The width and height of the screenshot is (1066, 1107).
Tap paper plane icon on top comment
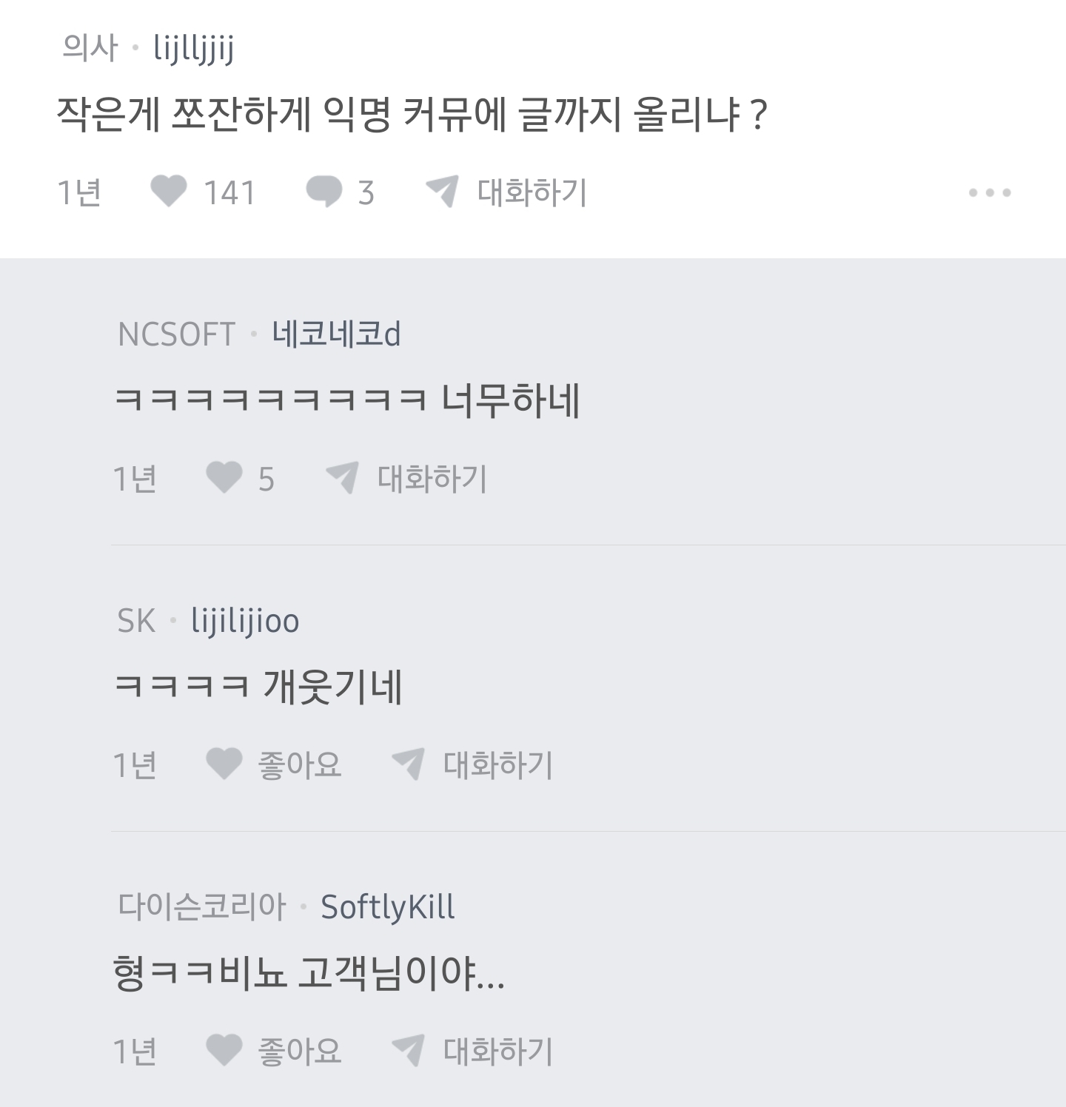click(x=442, y=192)
